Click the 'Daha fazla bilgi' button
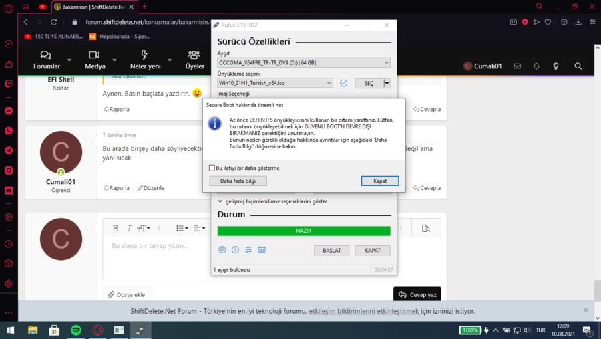Image resolution: width=601 pixels, height=339 pixels. pos(238,181)
